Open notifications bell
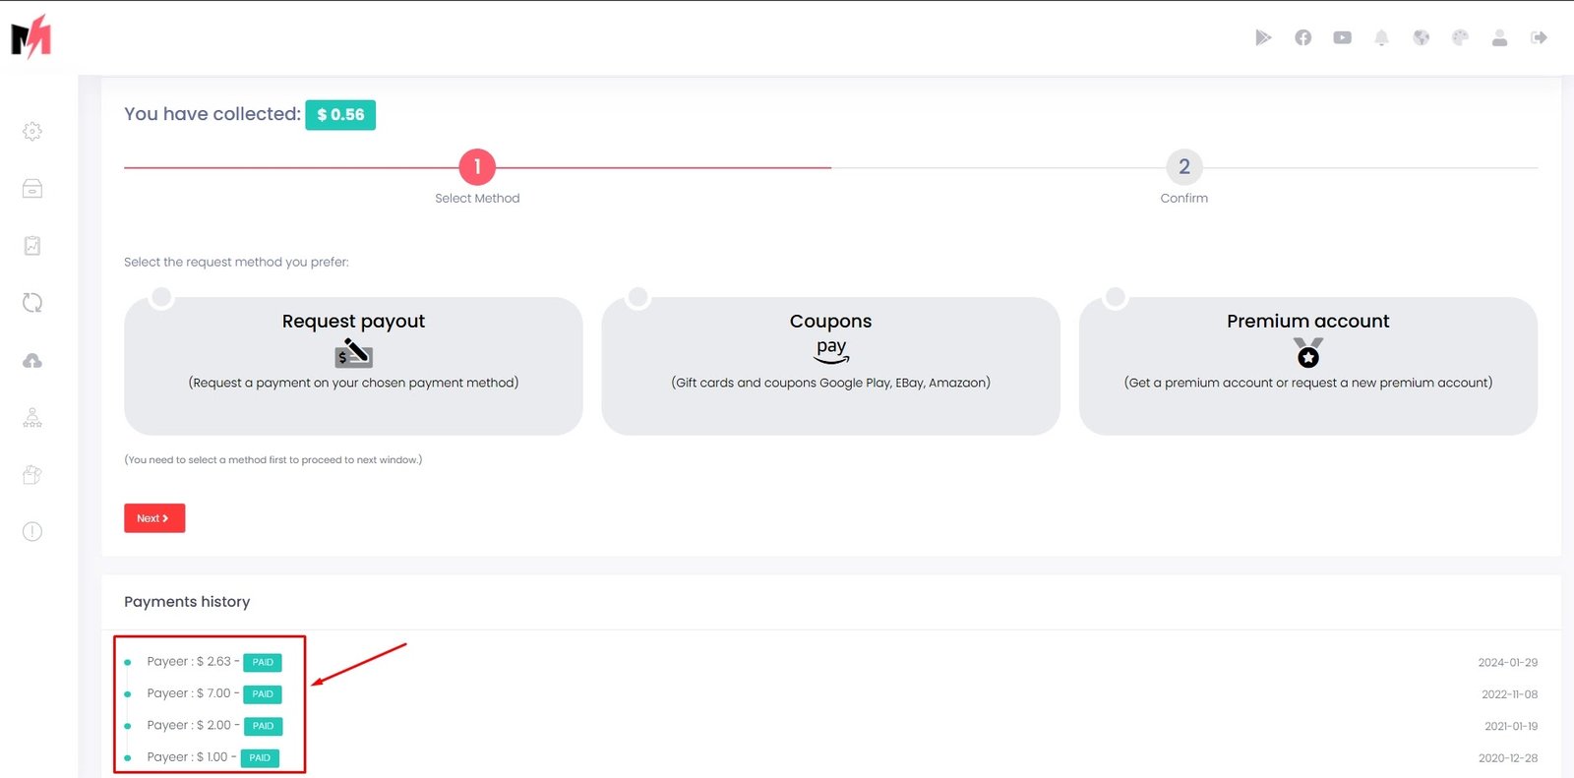The width and height of the screenshot is (1574, 778). point(1381,37)
